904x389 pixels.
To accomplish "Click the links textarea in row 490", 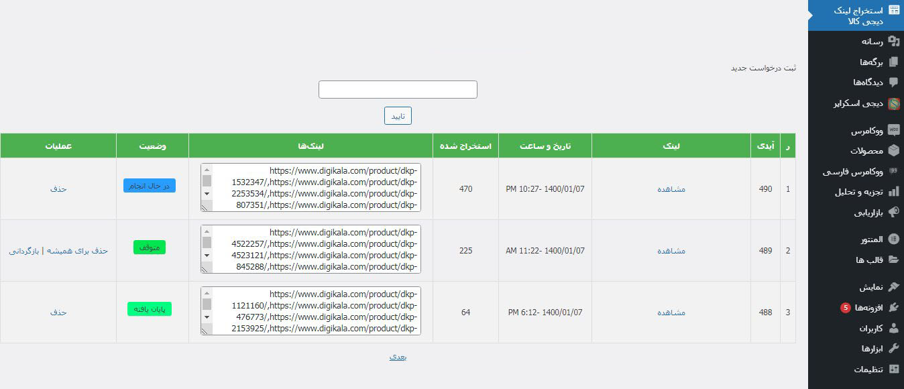I will click(310, 187).
